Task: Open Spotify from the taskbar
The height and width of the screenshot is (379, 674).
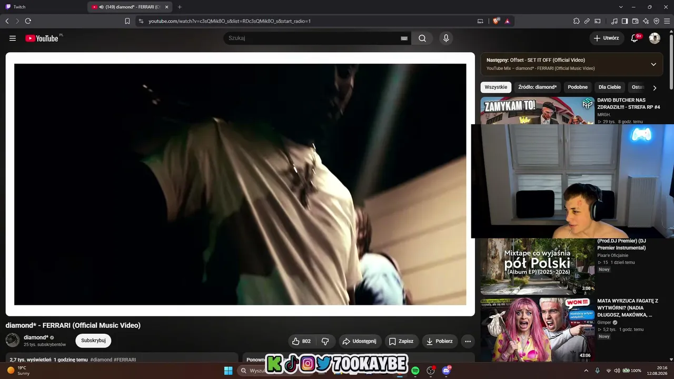Action: (x=415, y=371)
